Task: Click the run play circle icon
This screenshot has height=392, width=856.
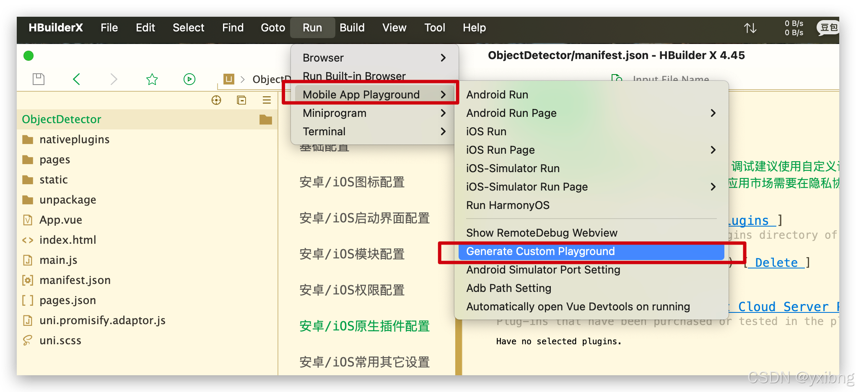Action: [x=189, y=79]
